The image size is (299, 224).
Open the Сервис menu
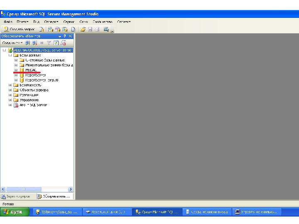[x=69, y=22]
